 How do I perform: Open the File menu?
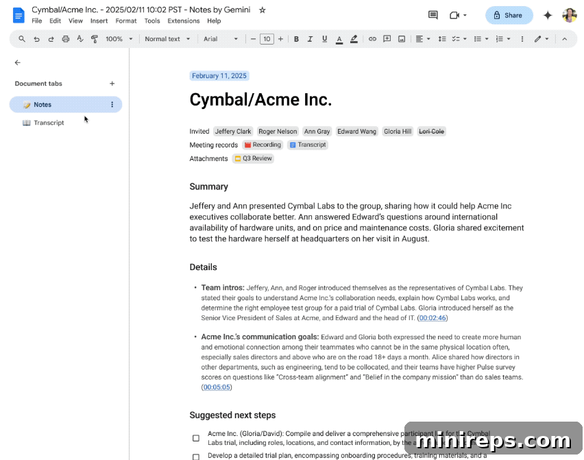click(x=37, y=21)
